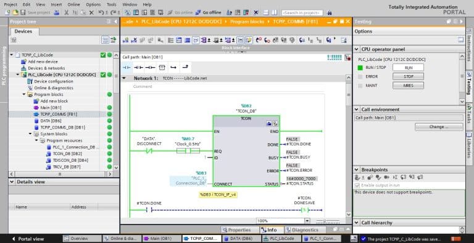
Task: Collapse the Breakpoints section
Action: pyautogui.click(x=356, y=170)
